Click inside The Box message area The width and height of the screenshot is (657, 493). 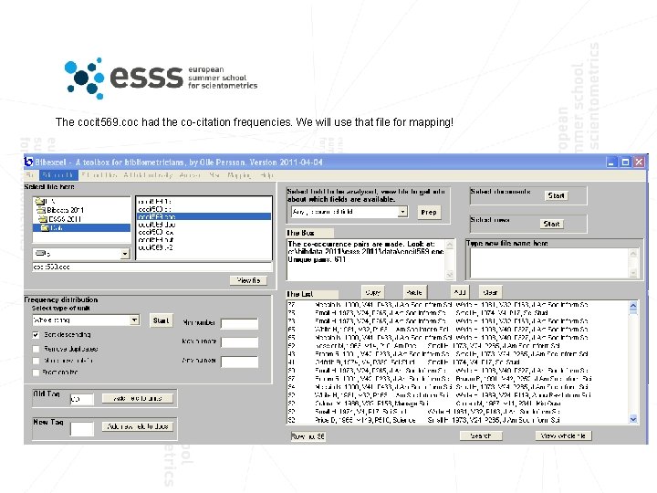(365, 260)
